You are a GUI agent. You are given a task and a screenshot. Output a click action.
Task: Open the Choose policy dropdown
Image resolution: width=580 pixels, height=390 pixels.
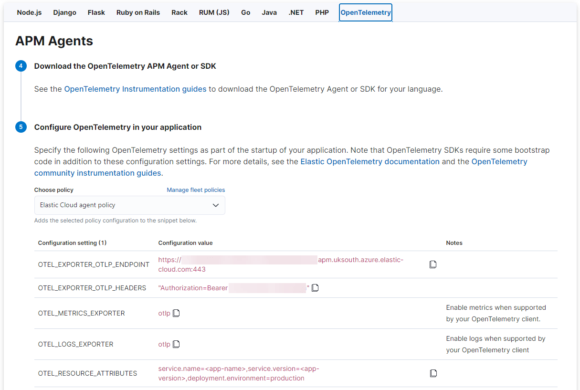click(x=129, y=205)
